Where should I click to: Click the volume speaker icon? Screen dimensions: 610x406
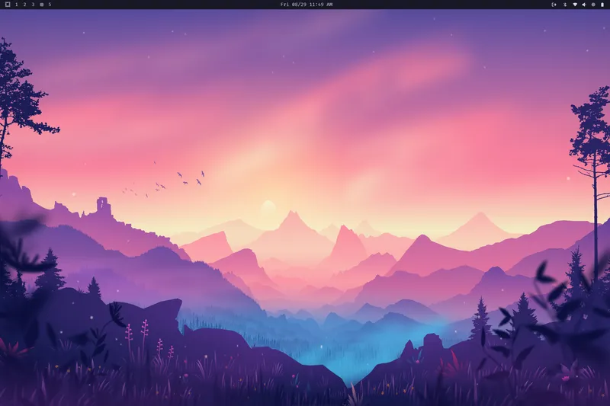(x=584, y=5)
